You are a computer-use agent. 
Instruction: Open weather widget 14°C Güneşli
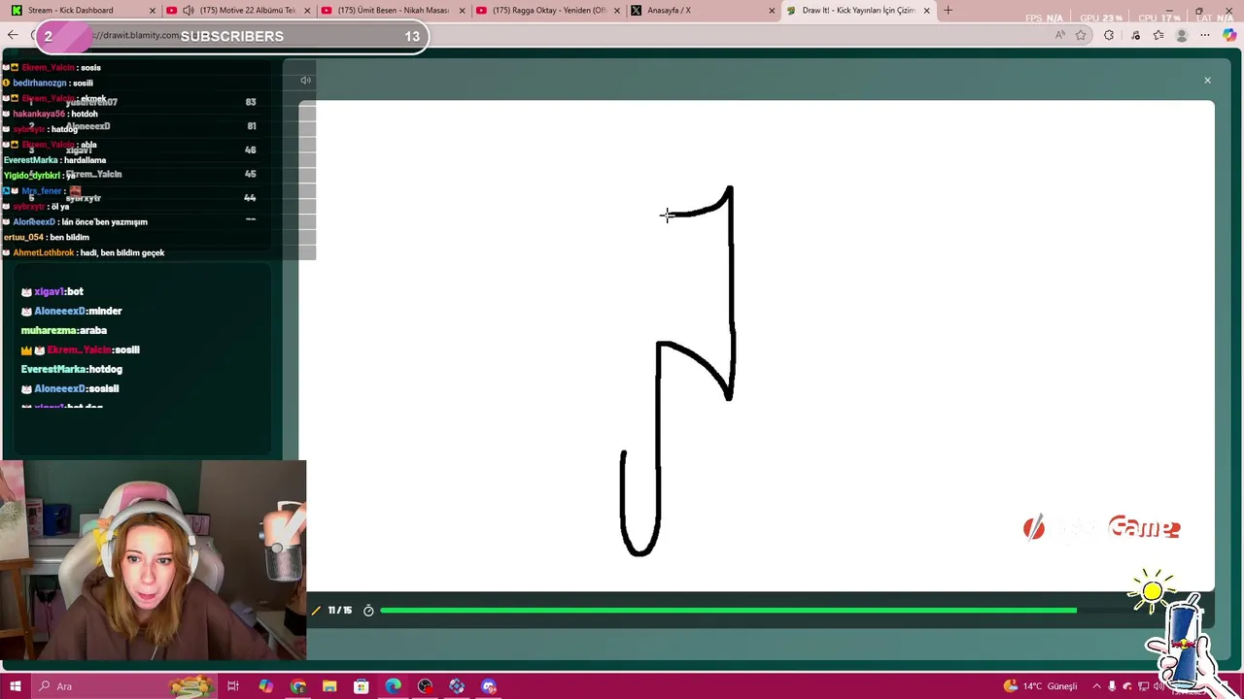point(1040,686)
